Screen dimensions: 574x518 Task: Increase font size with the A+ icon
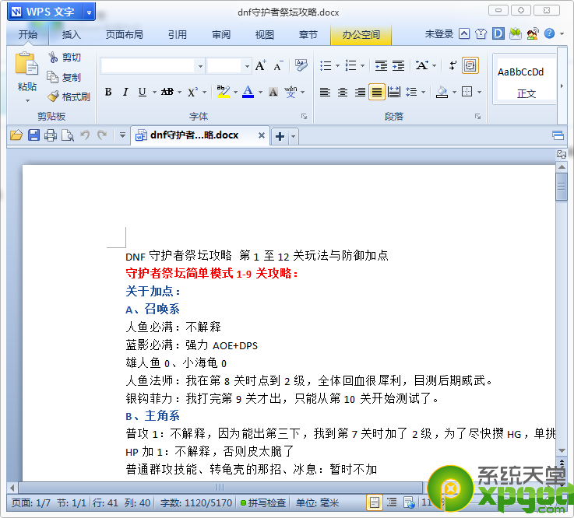(261, 66)
